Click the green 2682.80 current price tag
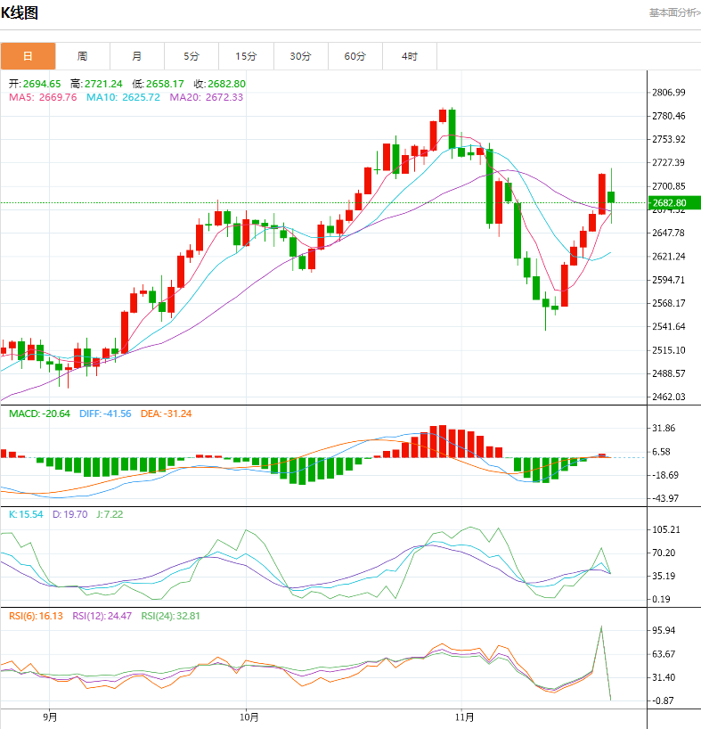This screenshot has width=701, height=729. pyautogui.click(x=673, y=203)
